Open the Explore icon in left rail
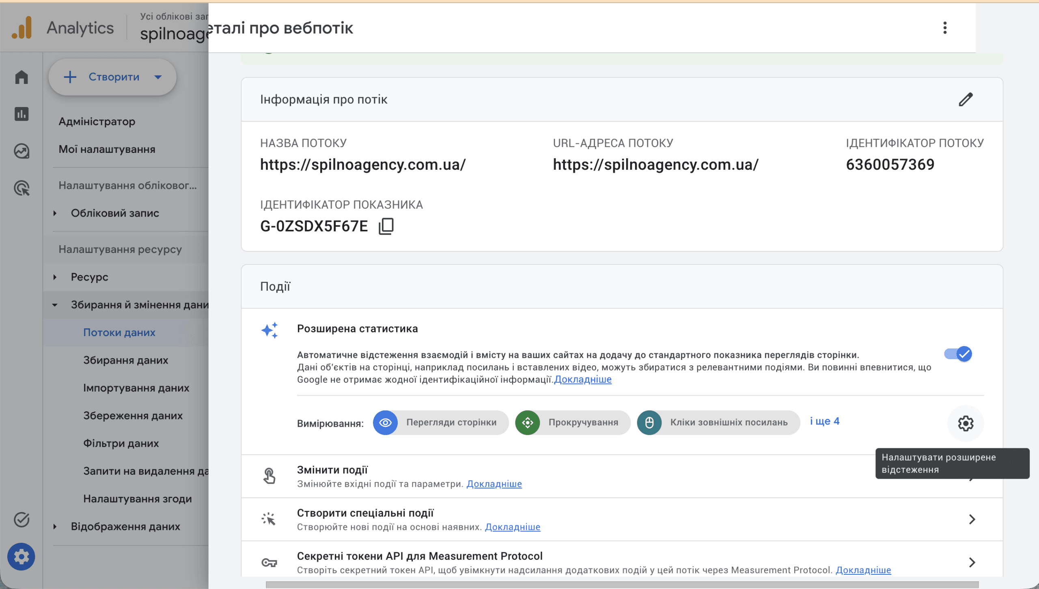Viewport: 1039px width, 589px height. (22, 151)
